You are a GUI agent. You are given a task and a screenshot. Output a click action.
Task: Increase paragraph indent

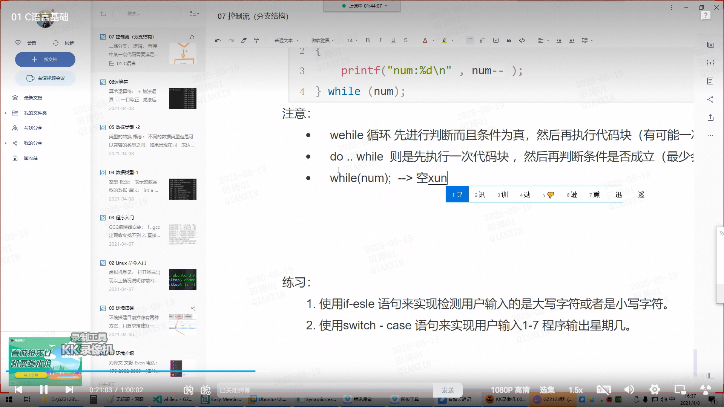(x=559, y=40)
